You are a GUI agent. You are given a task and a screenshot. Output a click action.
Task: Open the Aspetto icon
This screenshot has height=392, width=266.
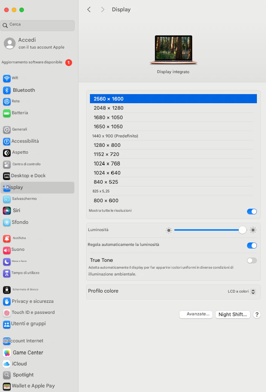click(7, 153)
